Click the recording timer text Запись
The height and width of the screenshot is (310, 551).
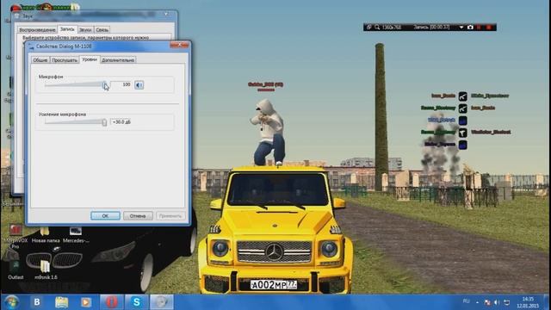click(431, 27)
